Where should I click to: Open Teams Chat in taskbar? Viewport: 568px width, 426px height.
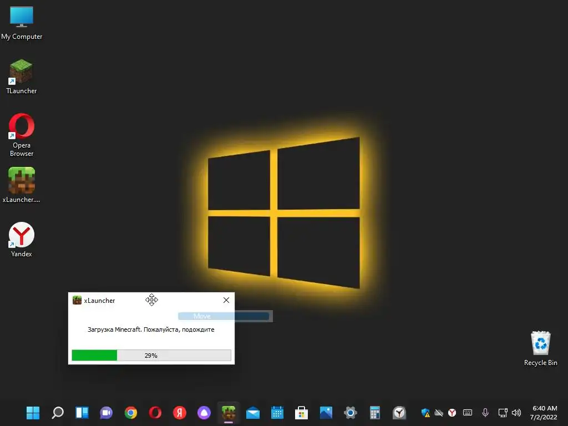pos(106,413)
